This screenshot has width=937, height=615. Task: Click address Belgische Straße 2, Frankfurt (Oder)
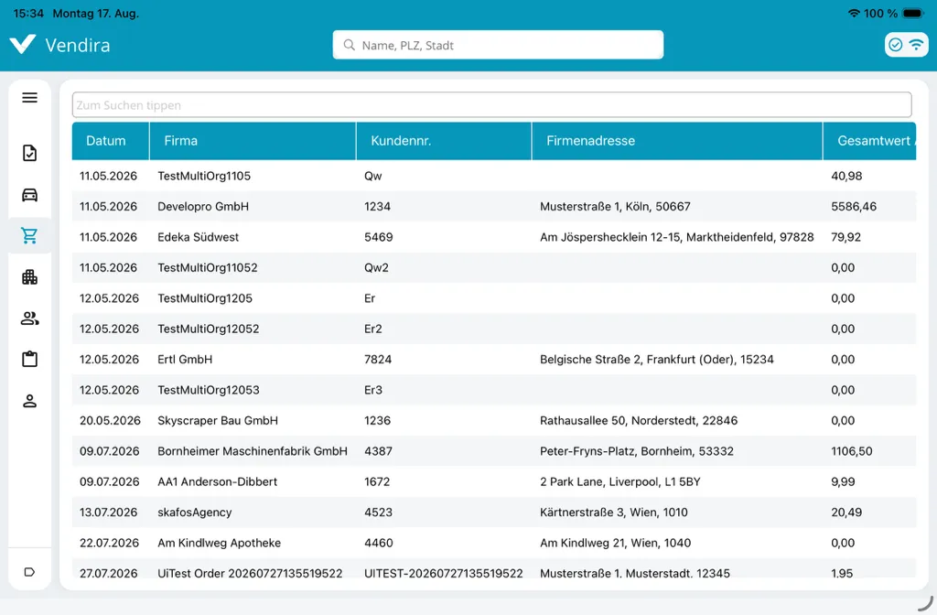[657, 359]
